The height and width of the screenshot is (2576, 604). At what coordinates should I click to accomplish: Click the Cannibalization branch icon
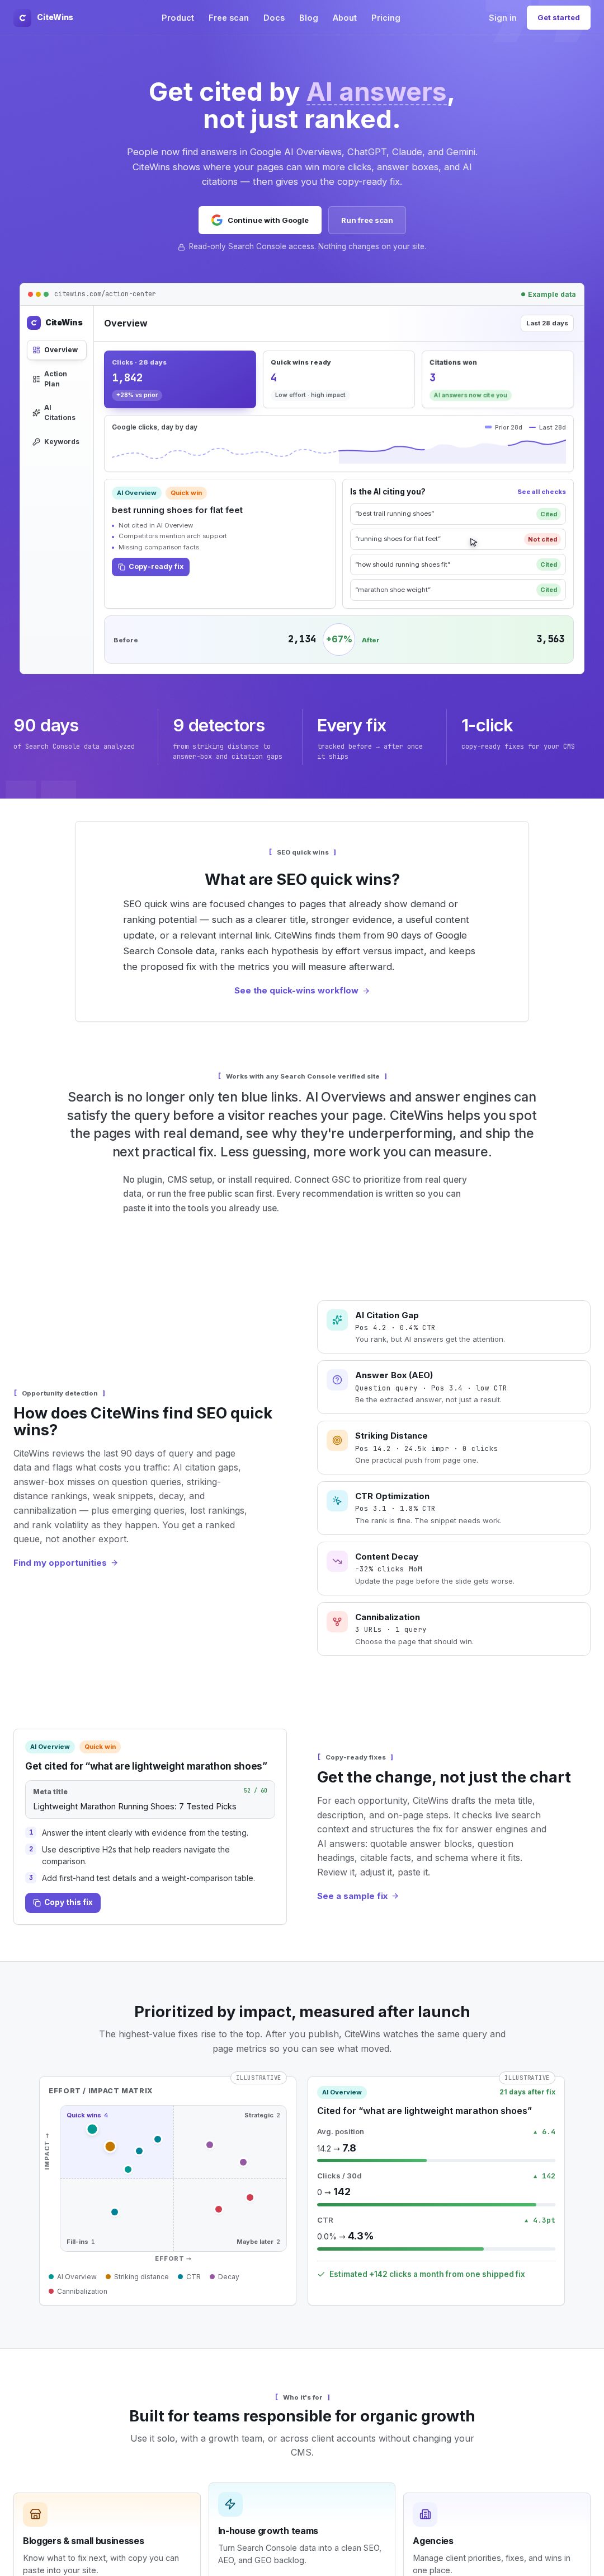pos(337,1622)
